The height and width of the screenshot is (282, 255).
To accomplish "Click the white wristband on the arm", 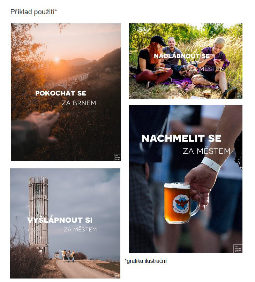I will (x=211, y=165).
